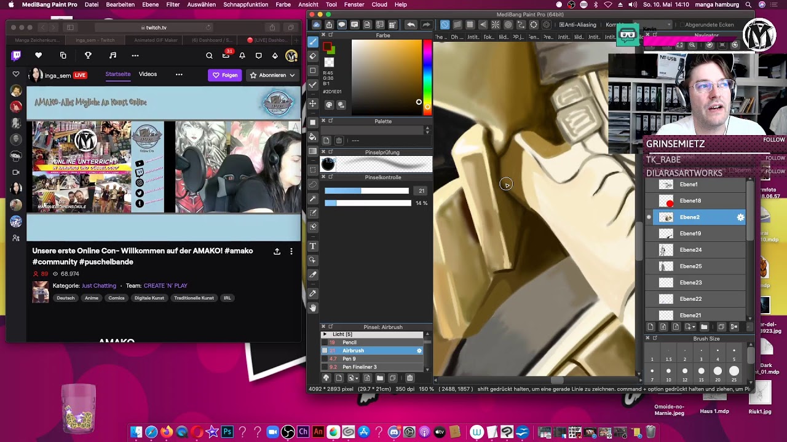This screenshot has width=787, height=442.
Task: Click the Undo arrow in MediBang toolbar
Action: 411,25
